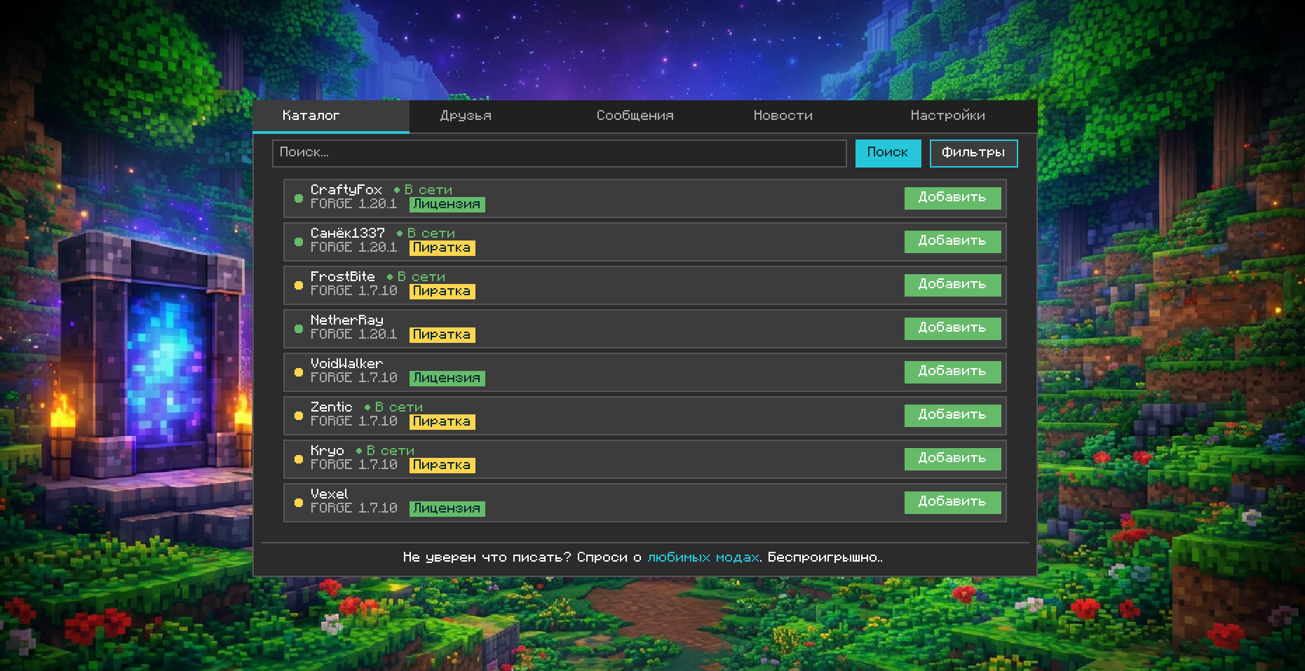Select the FrostBite player name

click(343, 276)
